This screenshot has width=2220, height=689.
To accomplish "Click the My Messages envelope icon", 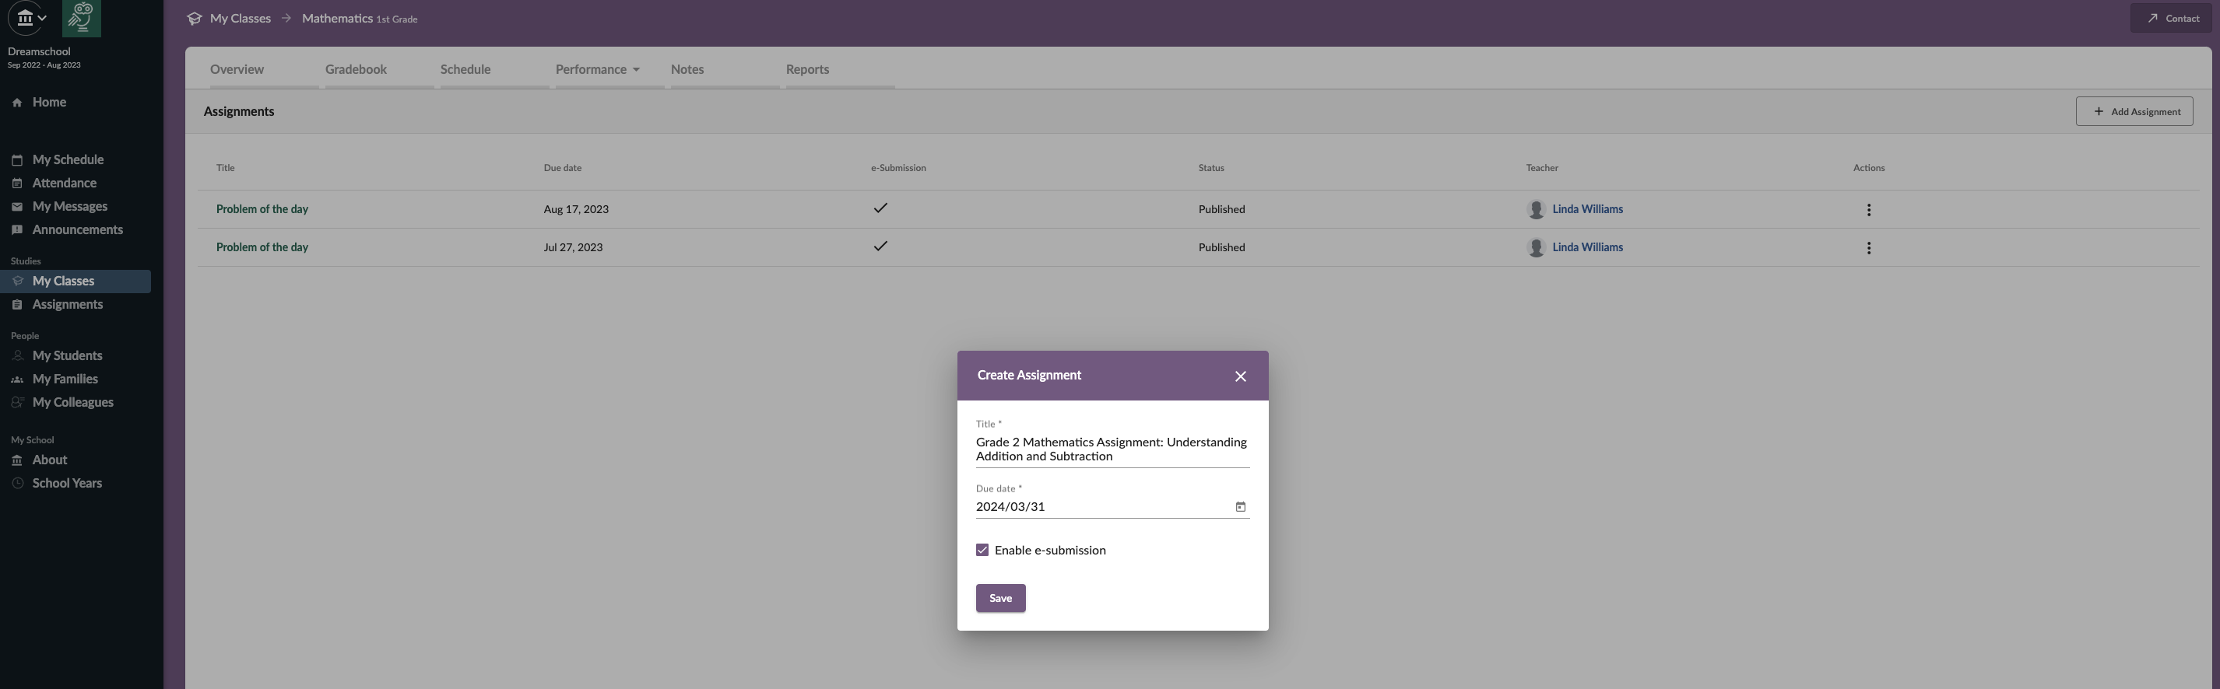I will click(x=17, y=207).
